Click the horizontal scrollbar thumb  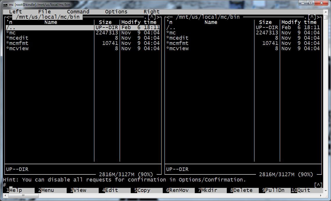23,196
